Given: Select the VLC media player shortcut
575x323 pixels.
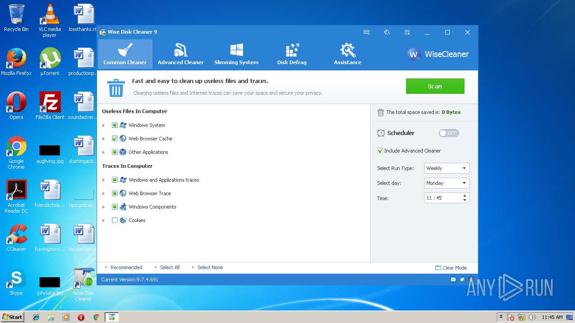Looking at the screenshot, I should tap(50, 21).
